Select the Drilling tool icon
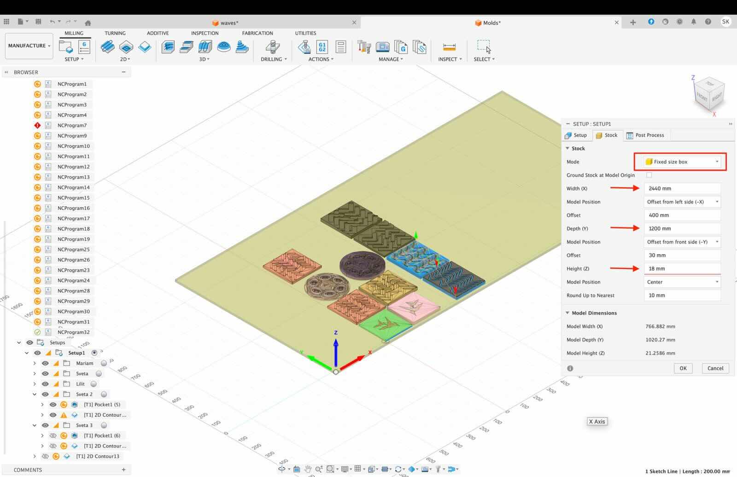Screen dimensions: 737x477 [x=273, y=47]
